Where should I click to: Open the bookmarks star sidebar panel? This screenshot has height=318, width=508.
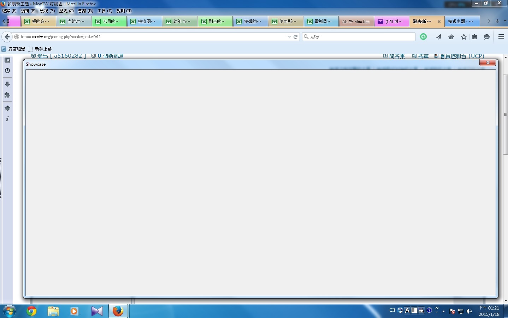coord(7,60)
